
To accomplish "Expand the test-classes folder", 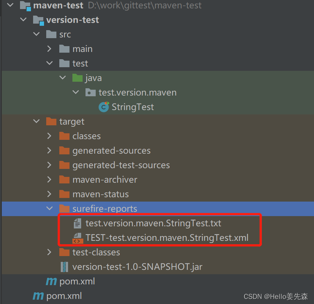I will pos(49,252).
